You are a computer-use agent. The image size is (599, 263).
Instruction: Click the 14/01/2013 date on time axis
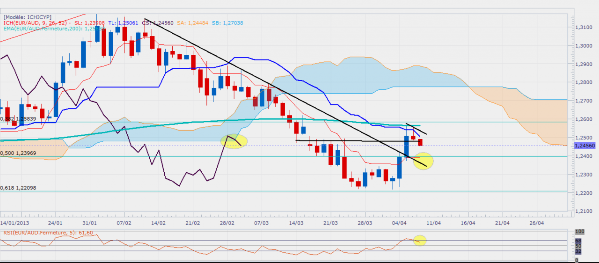point(14,223)
